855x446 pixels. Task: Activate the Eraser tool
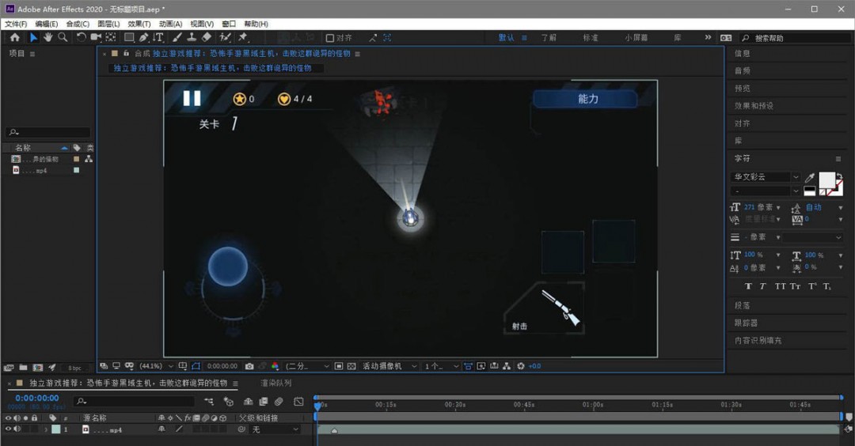tap(207, 37)
